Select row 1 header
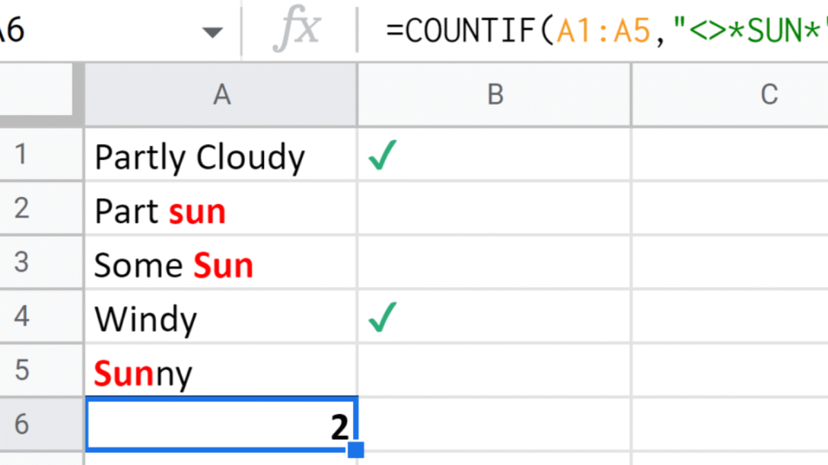 pos(21,155)
